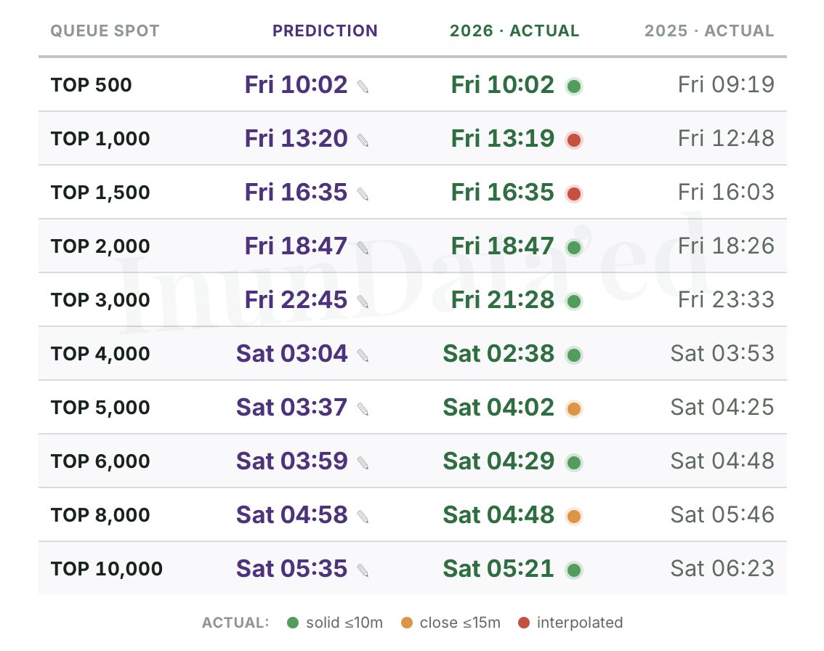
Task: Select the TOP 4,000 row label
Action: [100, 354]
